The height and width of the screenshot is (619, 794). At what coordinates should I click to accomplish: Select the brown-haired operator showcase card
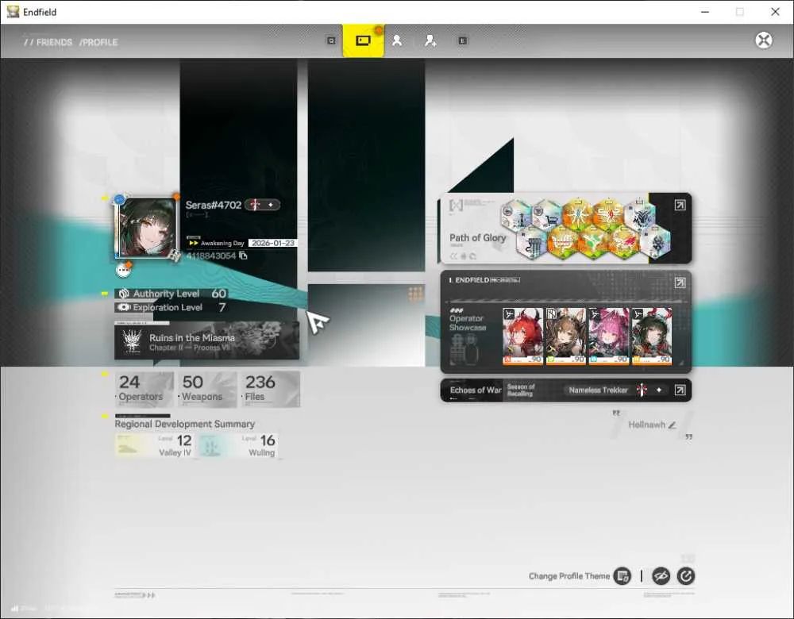click(565, 336)
